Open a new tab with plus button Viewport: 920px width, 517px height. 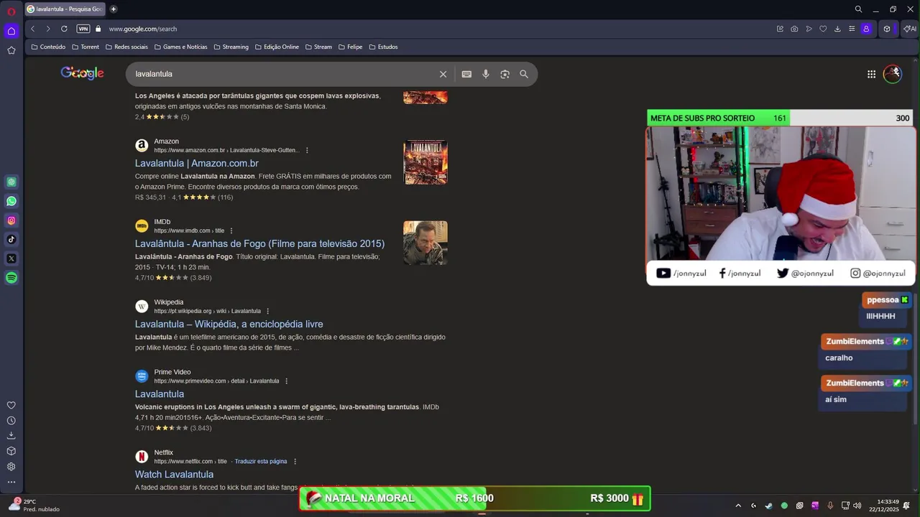pyautogui.click(x=114, y=9)
